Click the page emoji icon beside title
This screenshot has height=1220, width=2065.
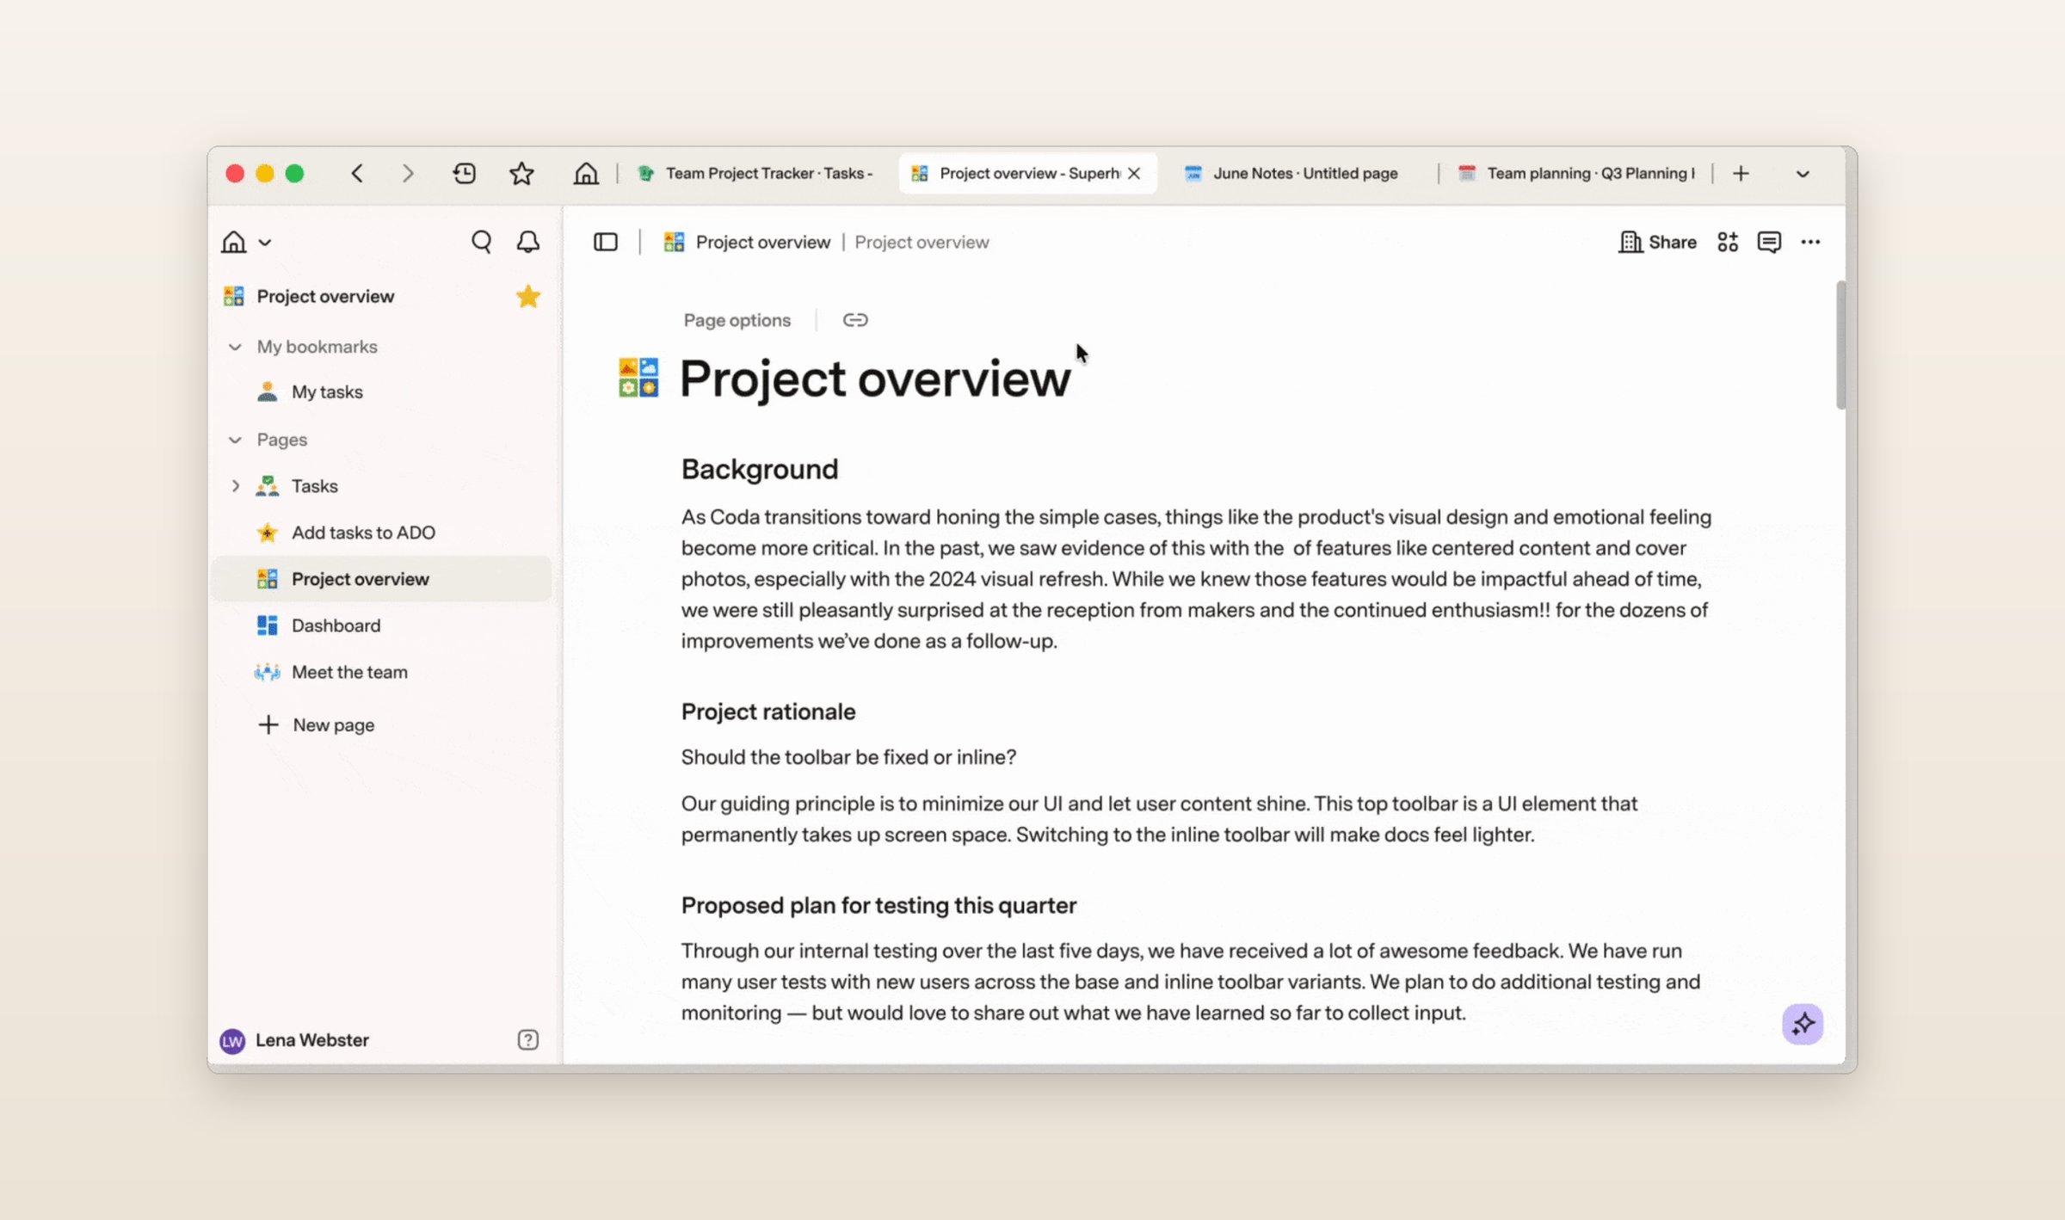click(x=638, y=379)
